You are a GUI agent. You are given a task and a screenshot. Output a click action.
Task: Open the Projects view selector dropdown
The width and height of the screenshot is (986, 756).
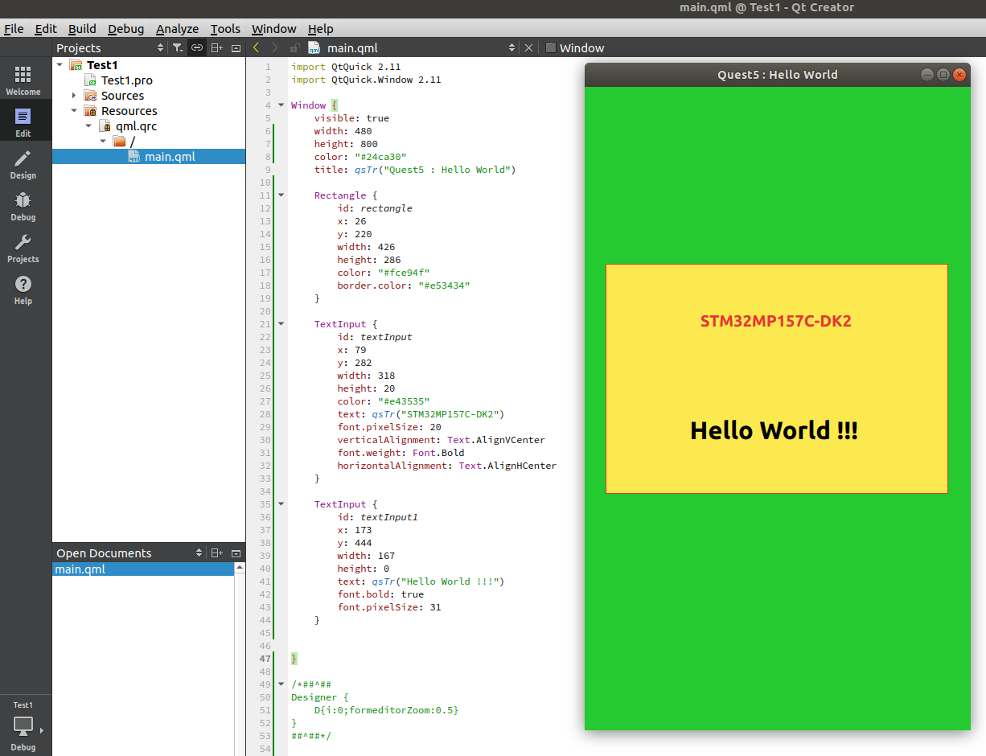[x=160, y=48]
